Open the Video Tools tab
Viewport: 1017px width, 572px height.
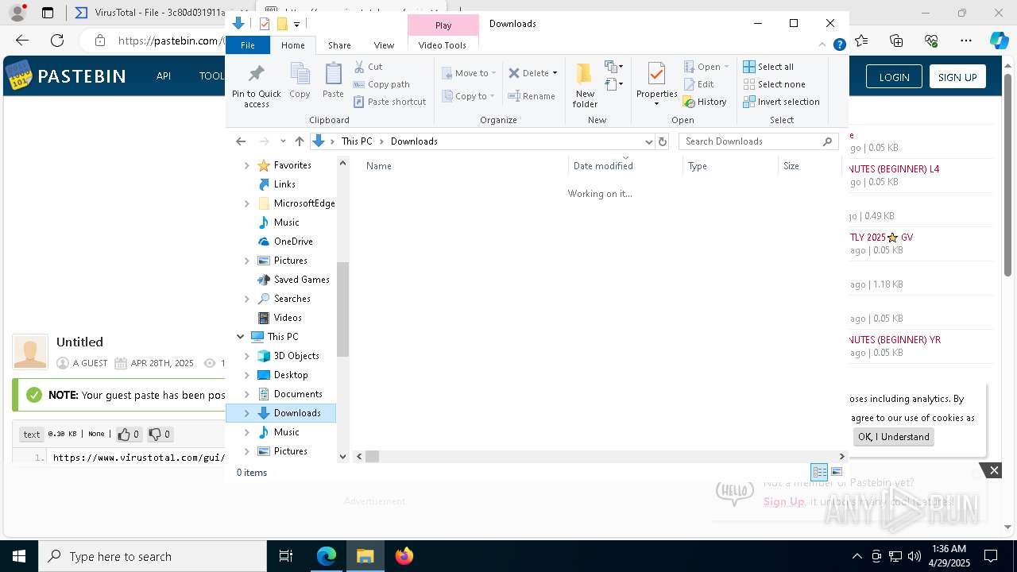coord(443,45)
